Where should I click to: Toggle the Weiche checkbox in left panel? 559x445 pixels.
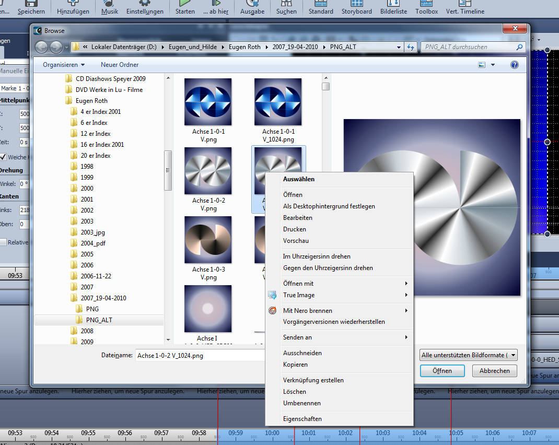[x=4, y=157]
